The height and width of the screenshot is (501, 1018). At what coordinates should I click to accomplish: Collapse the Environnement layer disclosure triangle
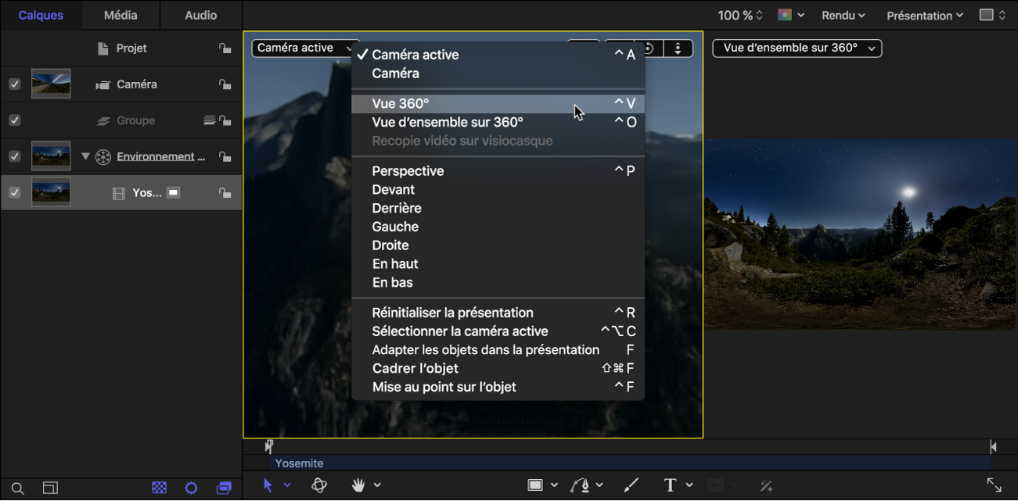[x=86, y=156]
